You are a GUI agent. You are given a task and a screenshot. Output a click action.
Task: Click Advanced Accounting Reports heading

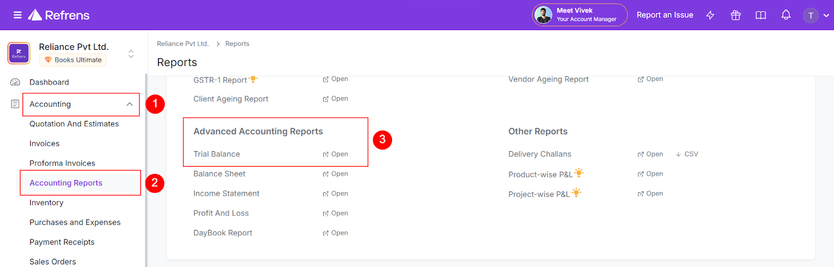pos(258,131)
